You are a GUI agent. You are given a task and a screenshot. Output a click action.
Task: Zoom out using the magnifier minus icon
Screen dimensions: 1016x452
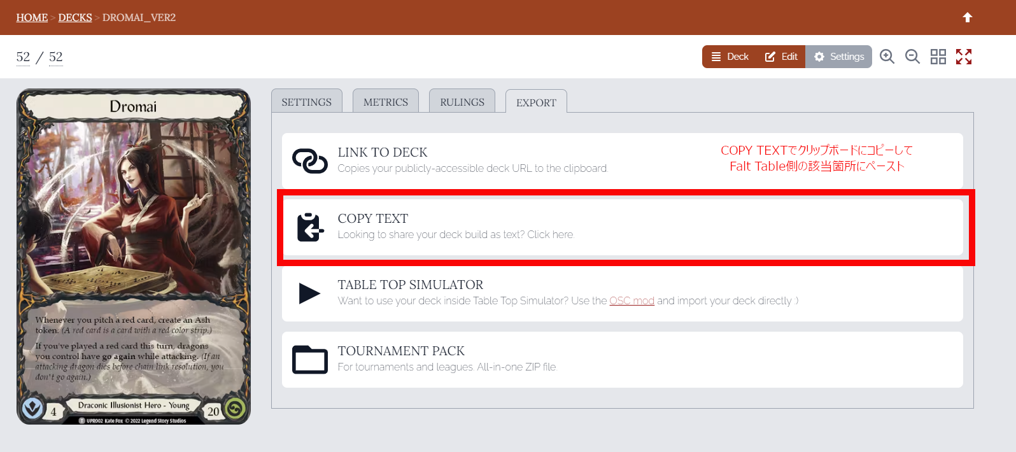point(912,57)
